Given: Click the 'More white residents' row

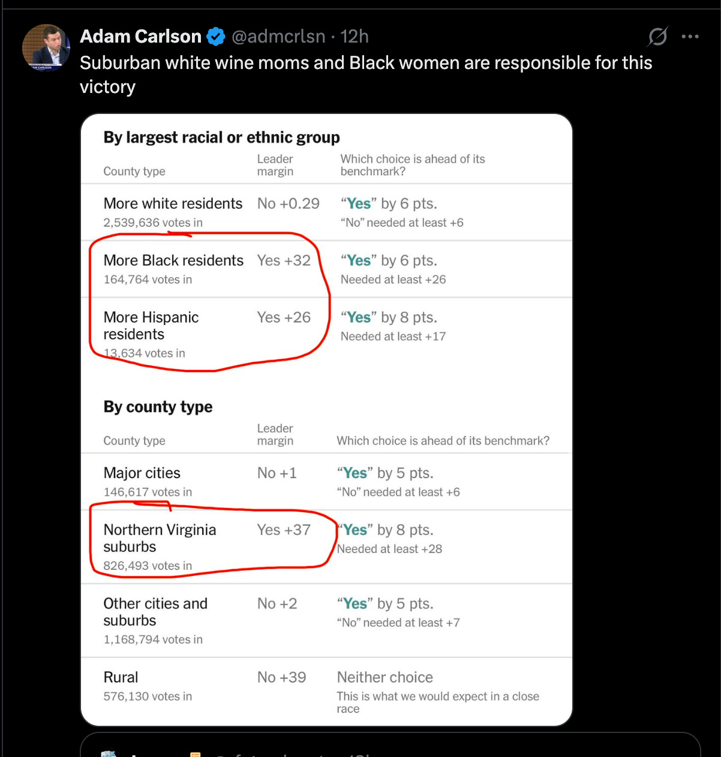Looking at the screenshot, I should (x=173, y=203).
